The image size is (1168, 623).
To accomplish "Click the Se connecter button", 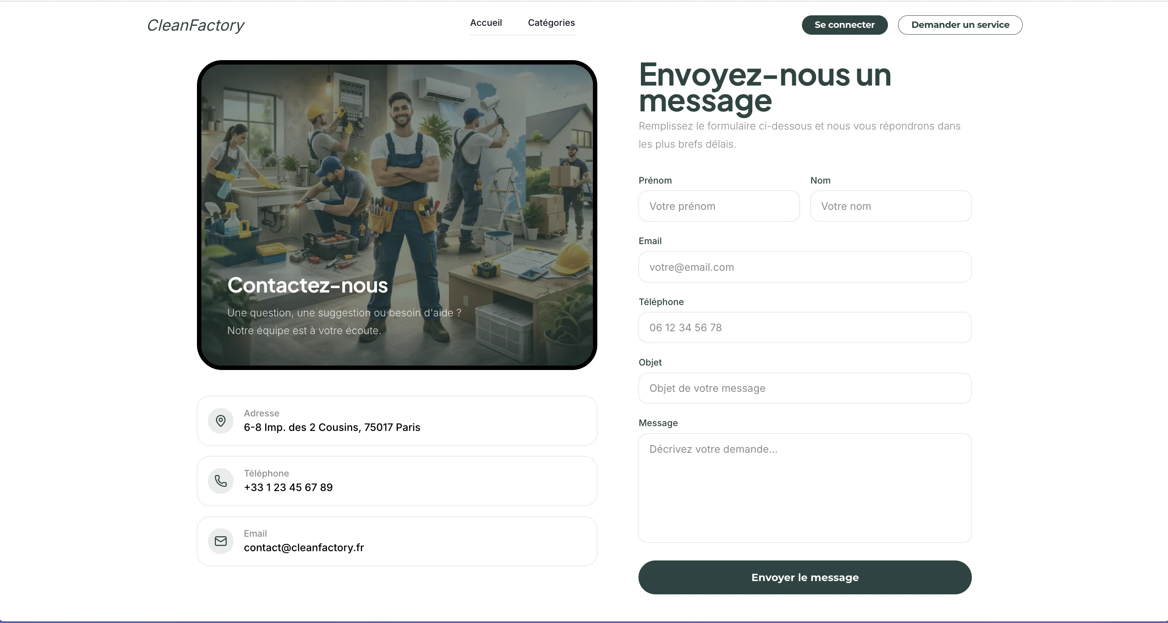I will (844, 25).
